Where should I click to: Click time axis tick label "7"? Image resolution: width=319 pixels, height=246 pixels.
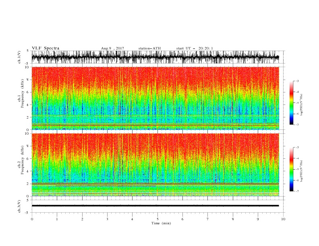click(208, 219)
